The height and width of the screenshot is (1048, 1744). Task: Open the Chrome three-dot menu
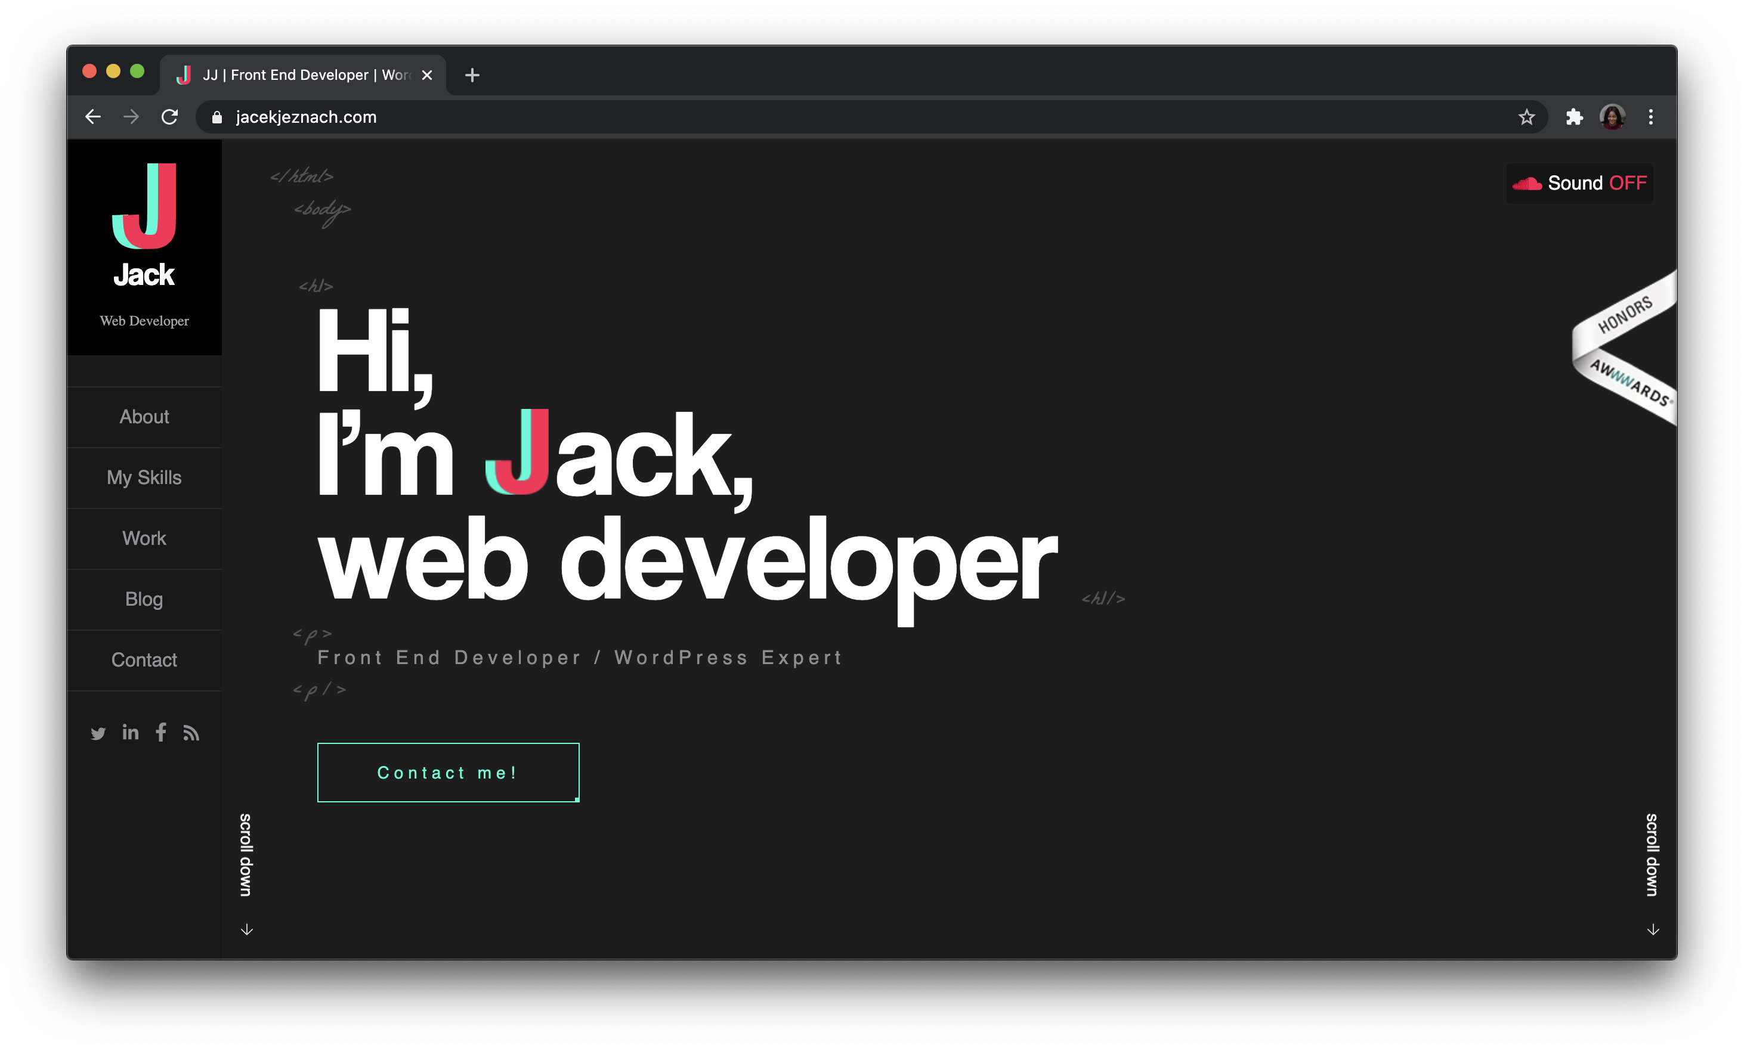point(1651,116)
